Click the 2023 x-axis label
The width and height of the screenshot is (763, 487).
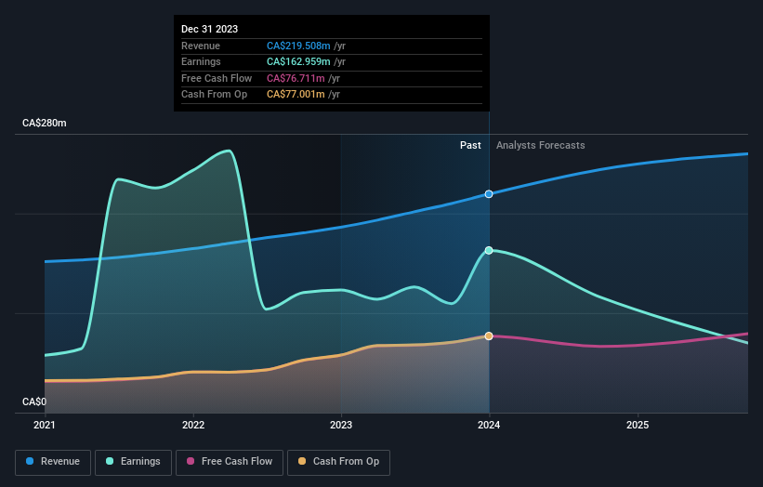tap(341, 425)
